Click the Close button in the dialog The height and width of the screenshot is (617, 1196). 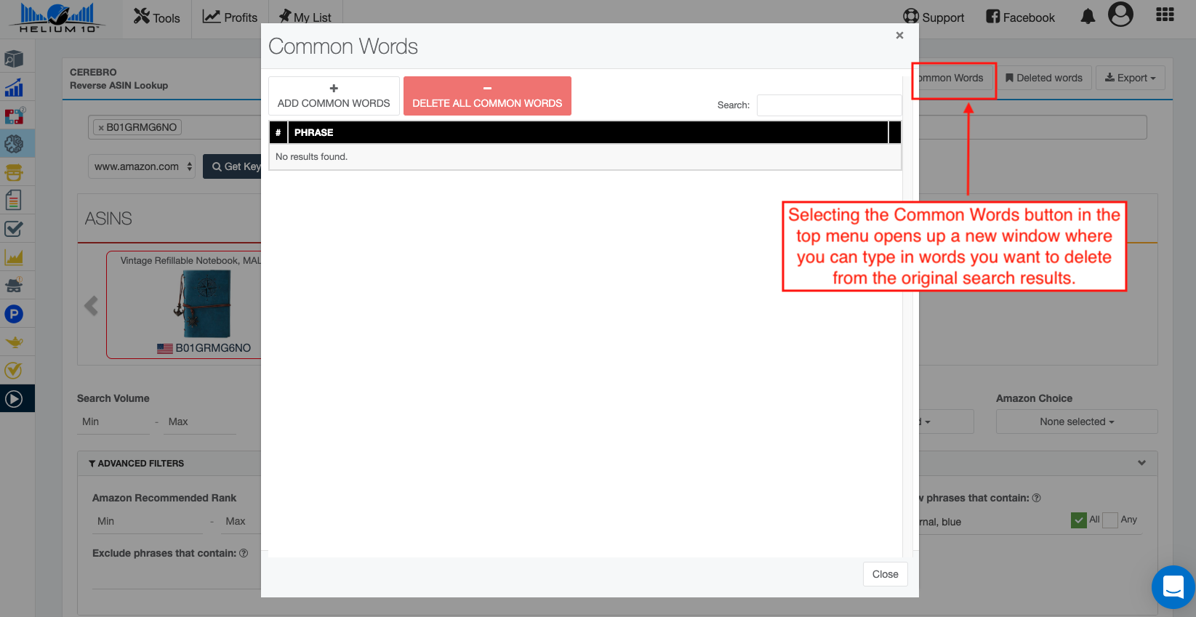click(885, 574)
